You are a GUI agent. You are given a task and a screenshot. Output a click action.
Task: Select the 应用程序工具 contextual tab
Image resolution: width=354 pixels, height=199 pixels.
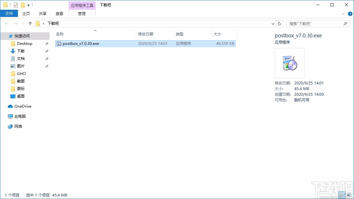[x=82, y=5]
